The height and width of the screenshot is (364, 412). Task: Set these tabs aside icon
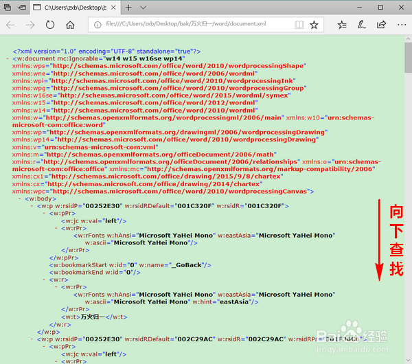[x=22, y=8]
